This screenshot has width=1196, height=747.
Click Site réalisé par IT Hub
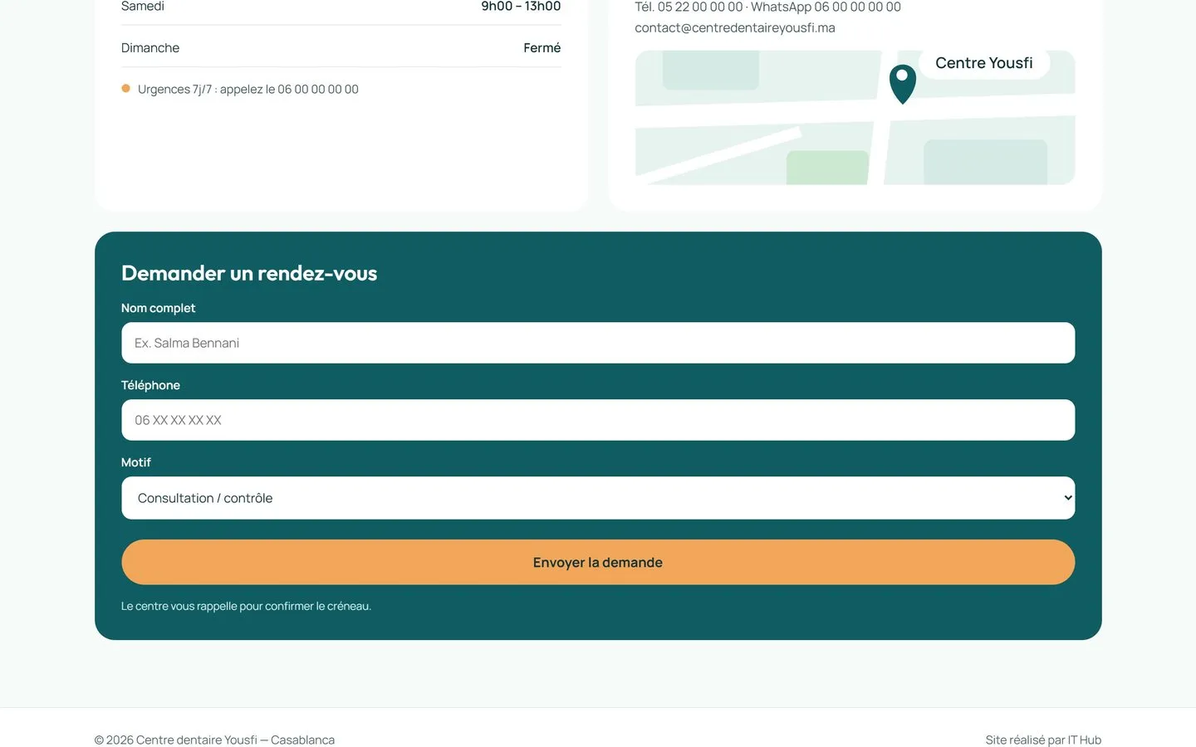click(x=1043, y=740)
